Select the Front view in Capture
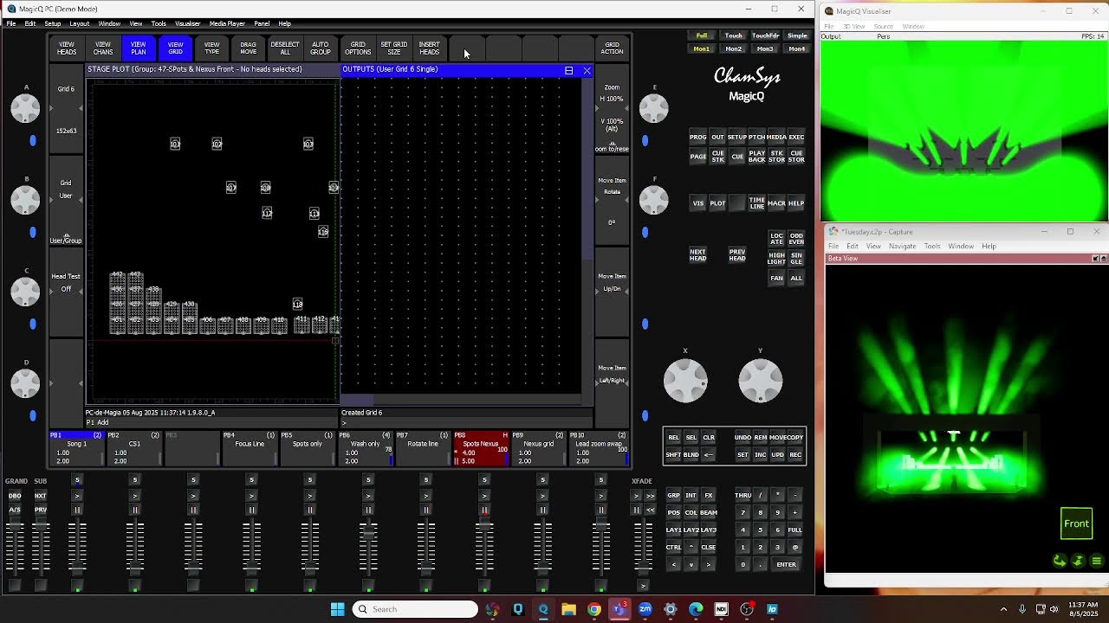 coord(1076,523)
